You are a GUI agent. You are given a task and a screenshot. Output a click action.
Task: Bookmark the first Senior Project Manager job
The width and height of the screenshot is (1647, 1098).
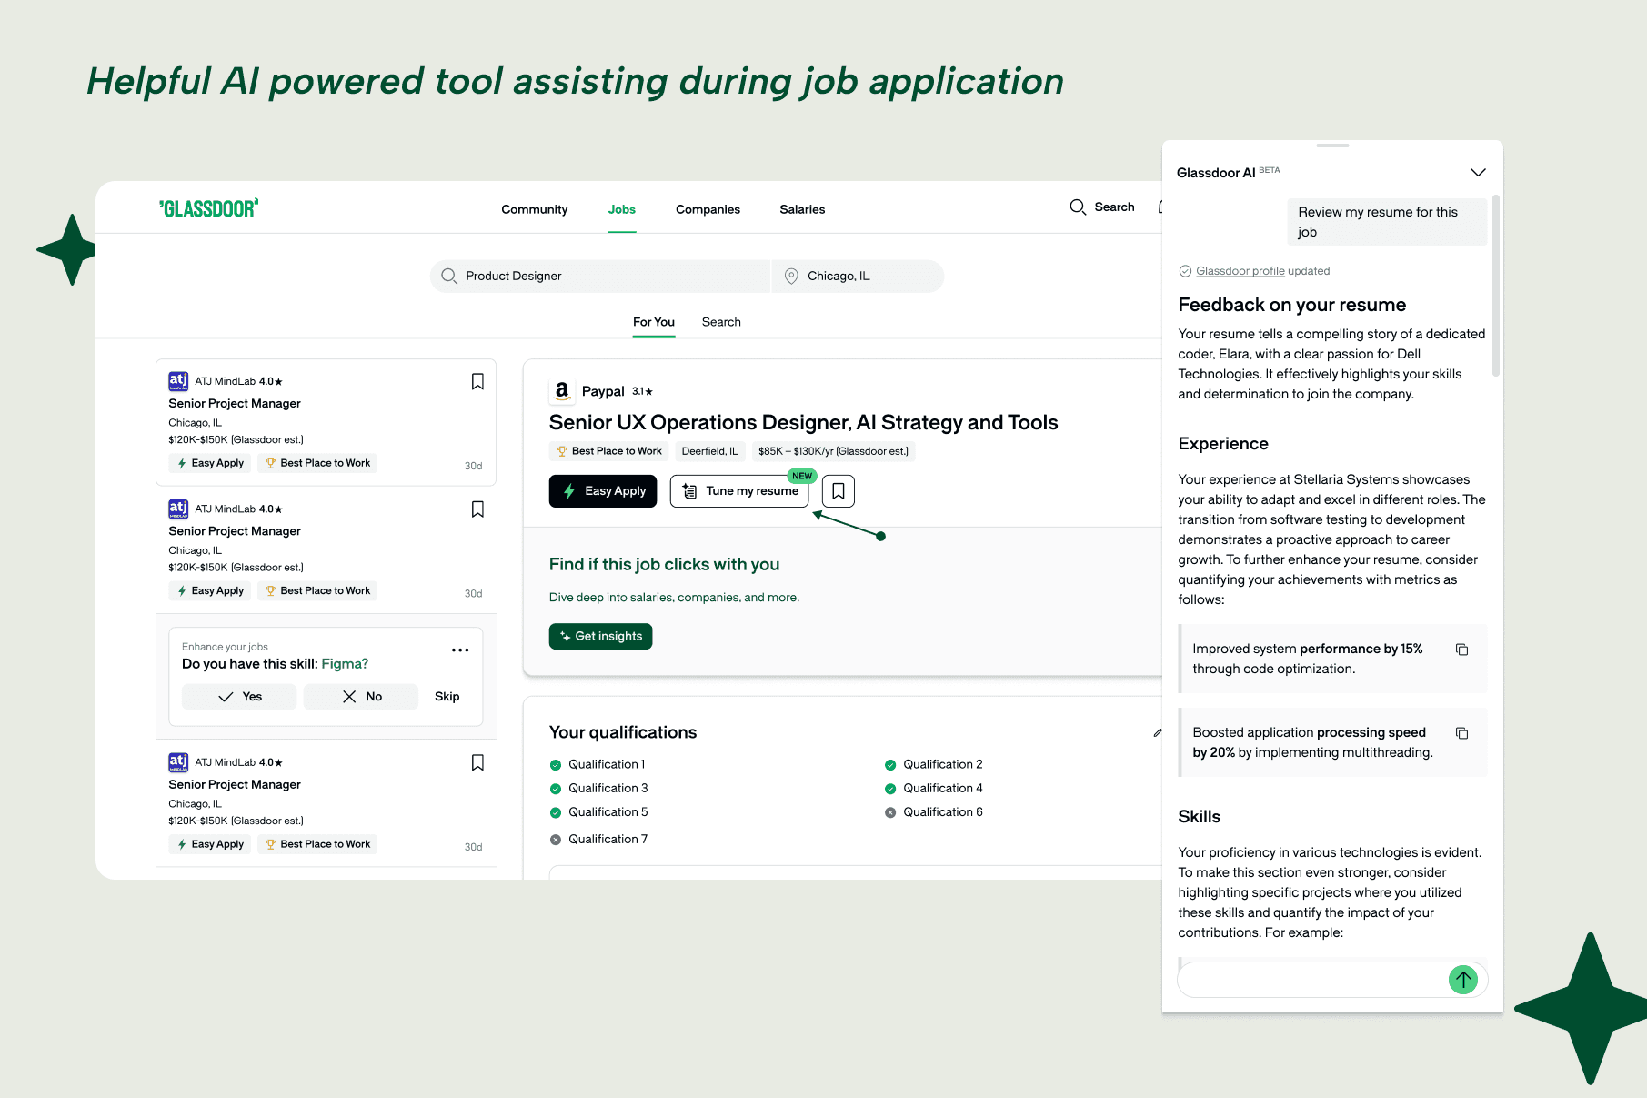(477, 381)
